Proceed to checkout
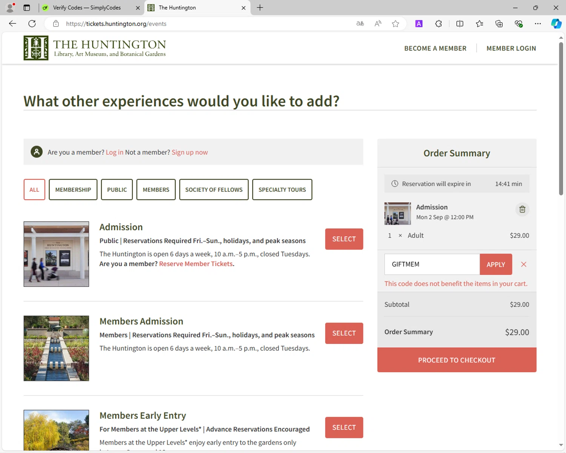Screen dimensions: 566x453 click(457, 360)
